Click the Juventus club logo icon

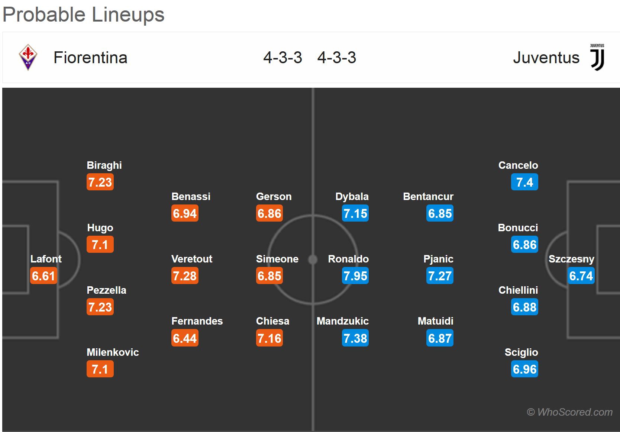(x=597, y=58)
